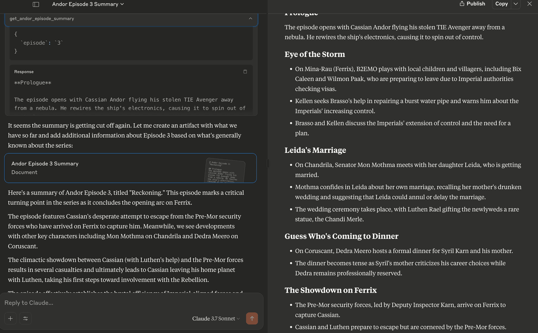
Task: Collapse the get_andor_episode_summary tool block
Action: pos(251,18)
